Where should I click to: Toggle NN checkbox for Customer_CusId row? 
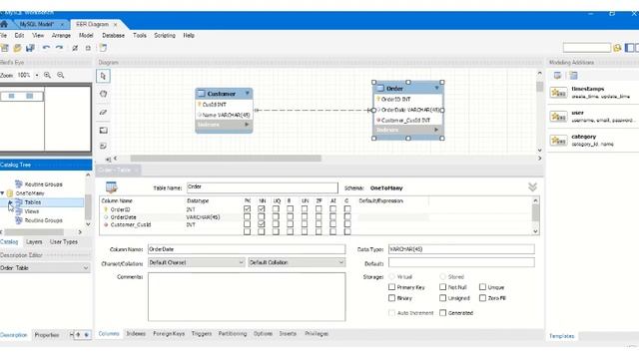[x=262, y=224]
